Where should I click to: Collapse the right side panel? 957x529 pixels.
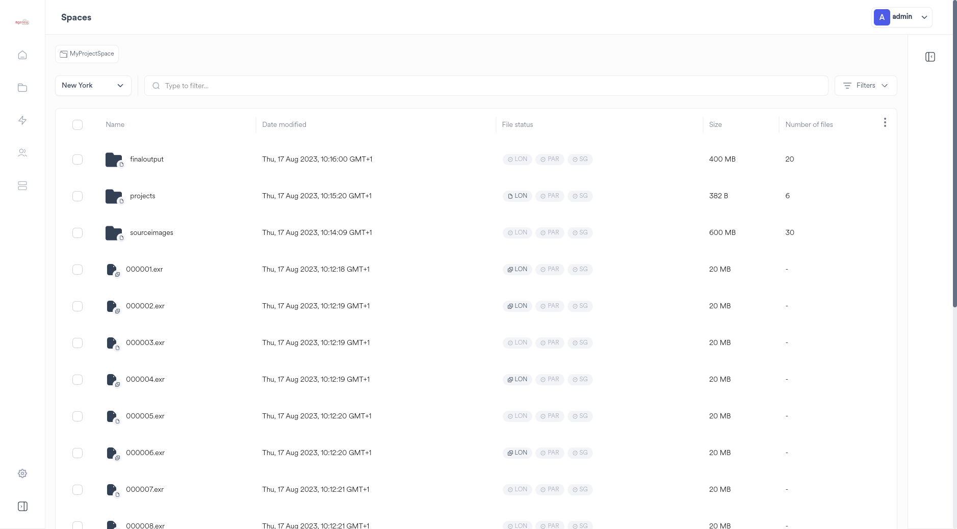tap(930, 57)
